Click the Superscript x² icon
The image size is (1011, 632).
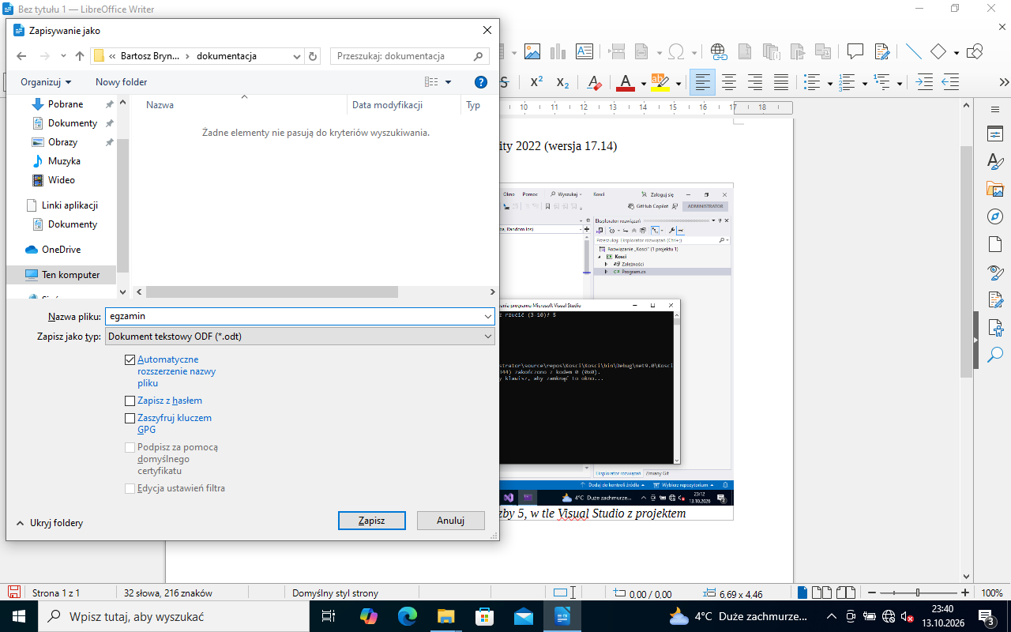coord(536,81)
